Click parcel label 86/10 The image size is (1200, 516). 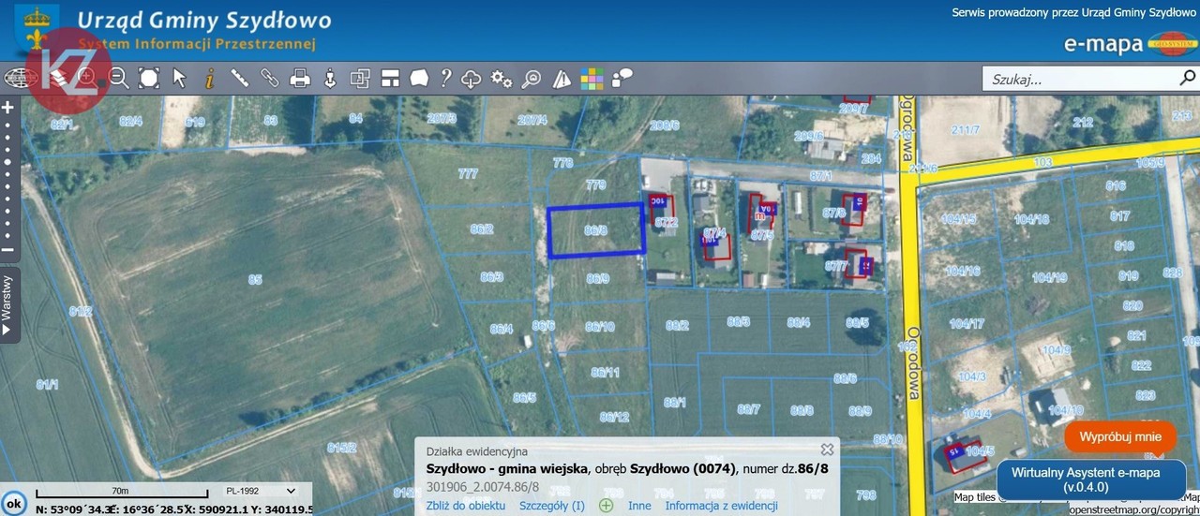tap(600, 327)
